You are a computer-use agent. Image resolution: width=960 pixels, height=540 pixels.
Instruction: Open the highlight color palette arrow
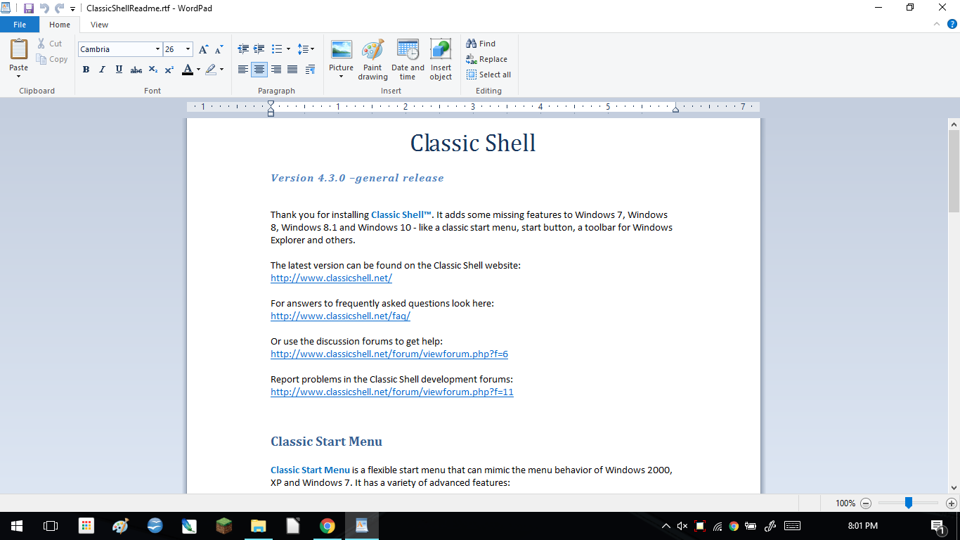(x=221, y=70)
